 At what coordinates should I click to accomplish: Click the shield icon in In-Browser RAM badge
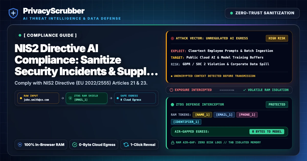pos(20,145)
